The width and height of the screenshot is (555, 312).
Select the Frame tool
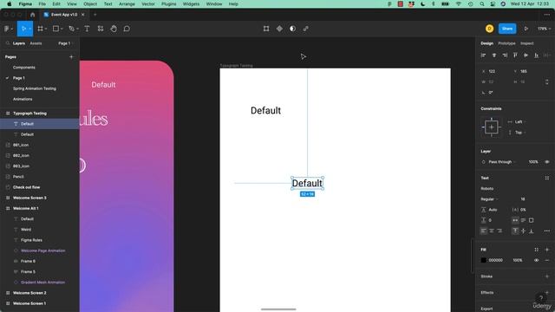40,29
